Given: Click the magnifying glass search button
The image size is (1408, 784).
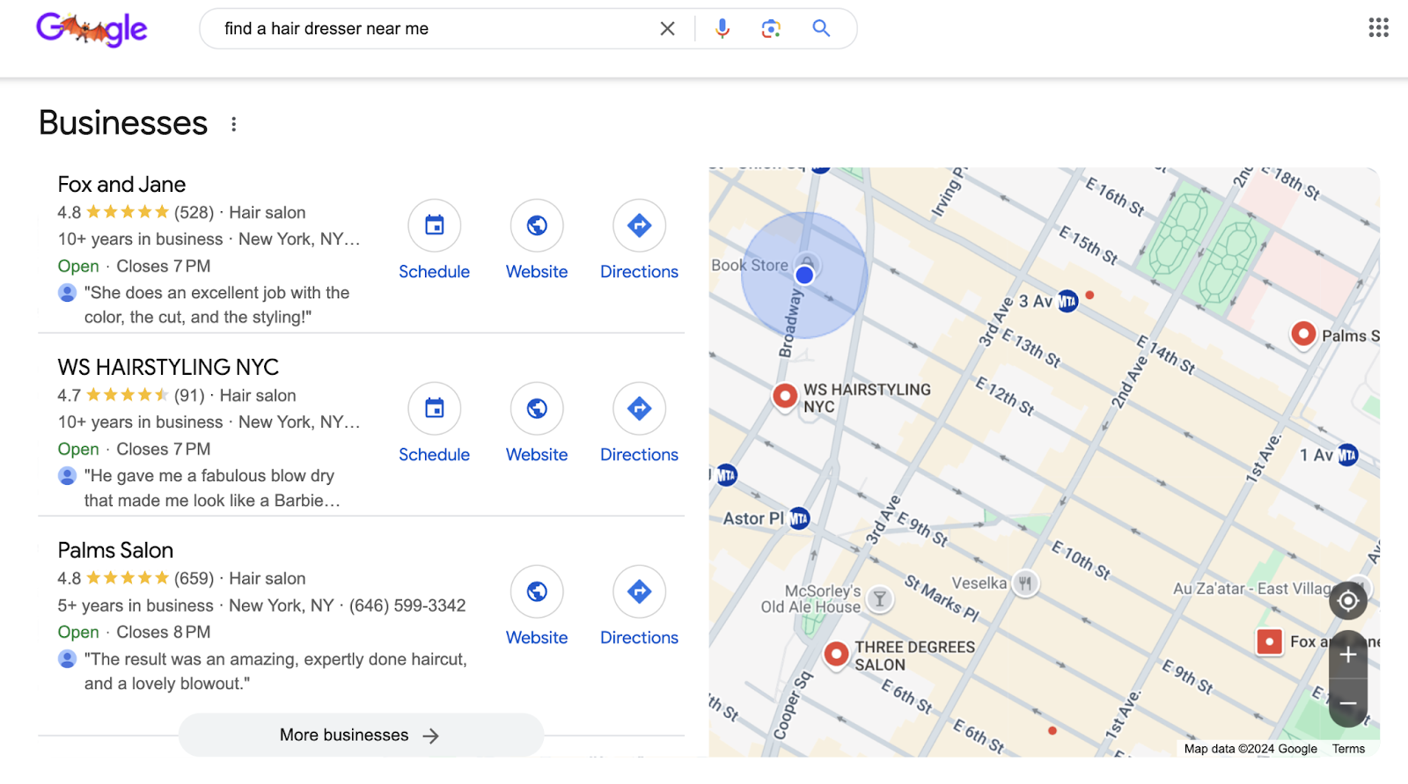Looking at the screenshot, I should point(821,29).
